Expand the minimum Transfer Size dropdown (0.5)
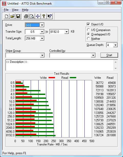The image size is (123, 157). [42, 32]
